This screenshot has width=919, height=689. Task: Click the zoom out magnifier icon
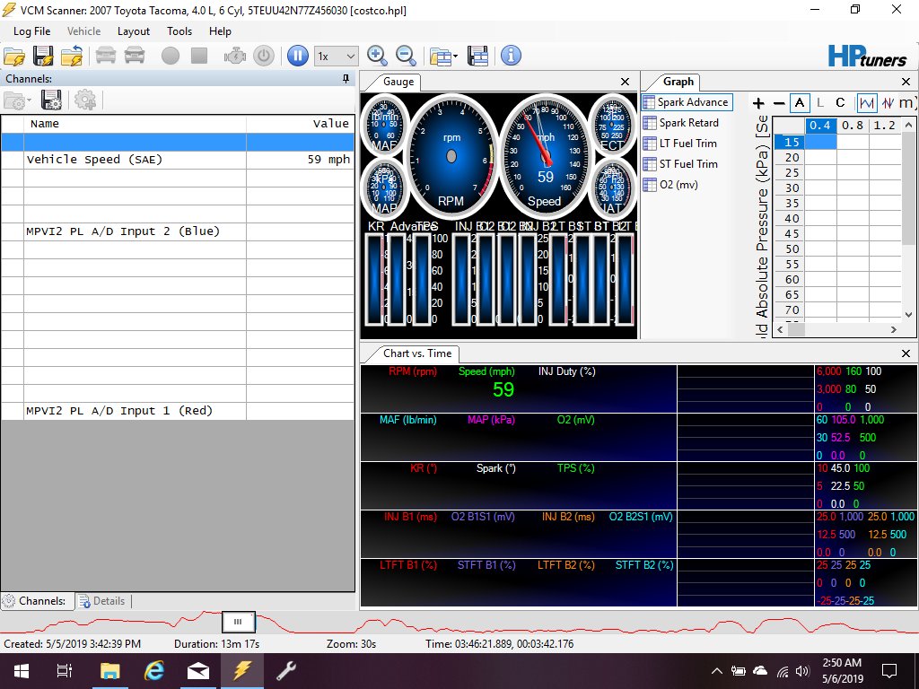point(406,56)
